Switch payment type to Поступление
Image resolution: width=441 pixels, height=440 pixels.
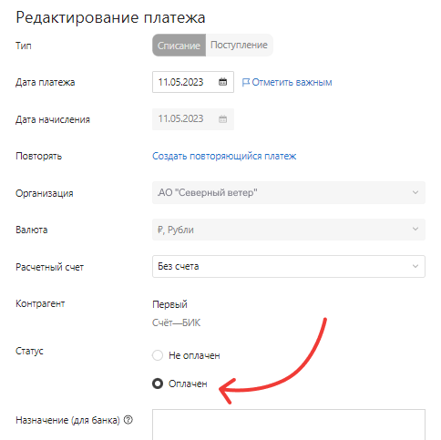coord(239,46)
